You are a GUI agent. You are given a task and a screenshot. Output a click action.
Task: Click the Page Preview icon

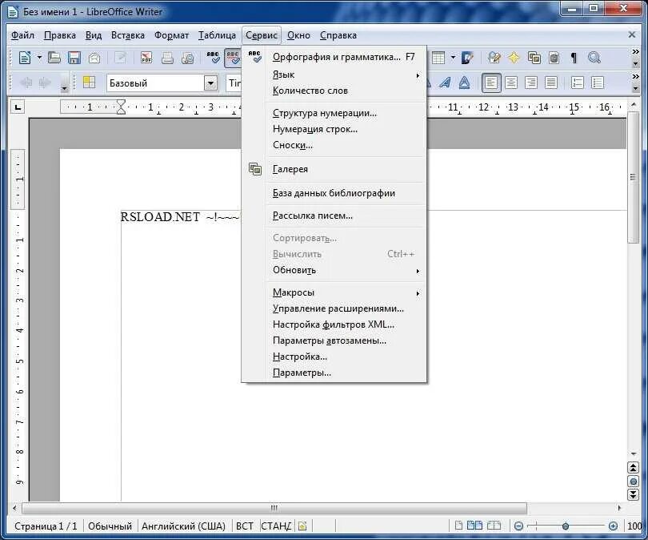tap(188, 58)
